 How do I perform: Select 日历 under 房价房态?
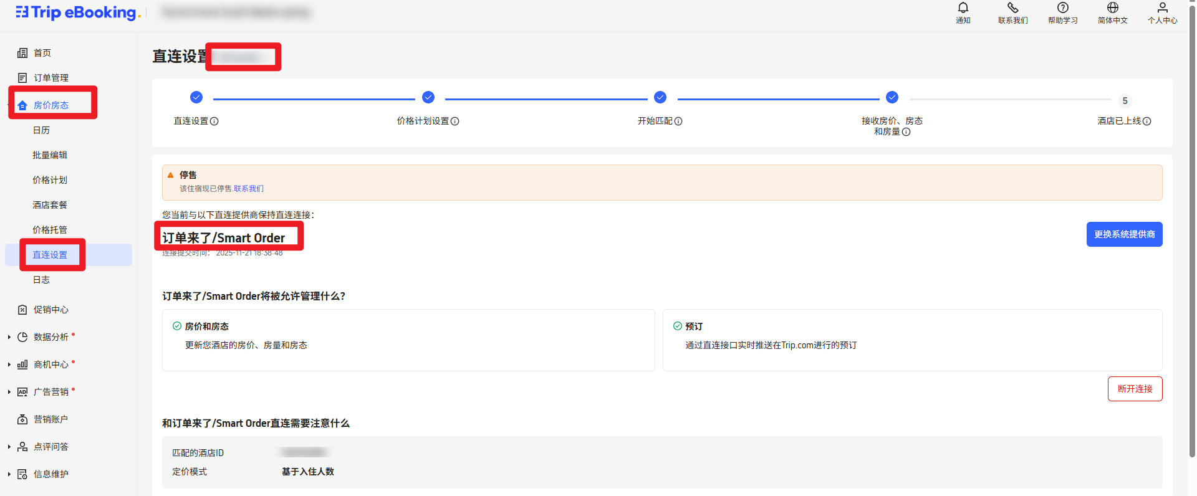click(41, 130)
